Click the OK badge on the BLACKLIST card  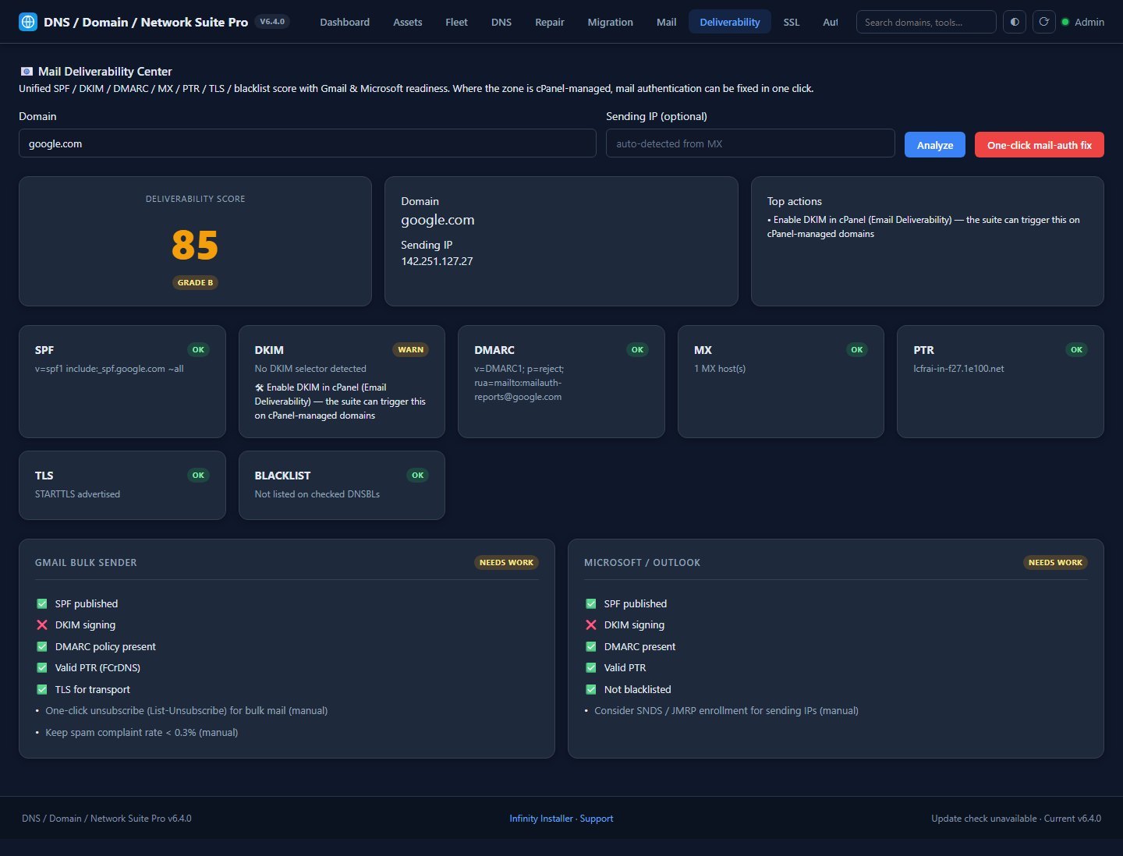tap(418, 476)
